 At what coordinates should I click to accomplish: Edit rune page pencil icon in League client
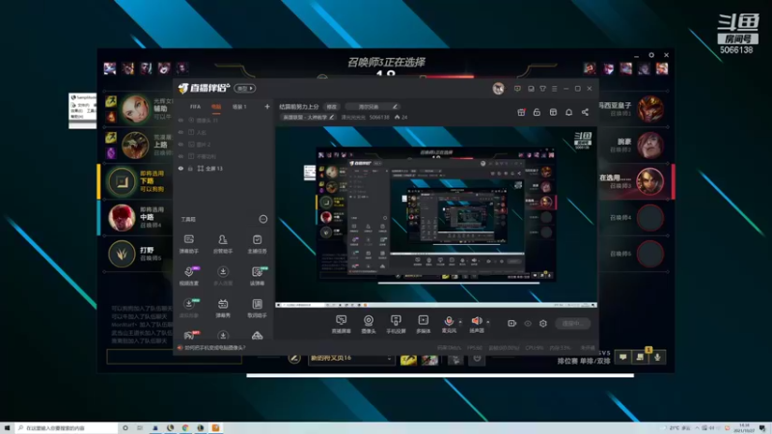click(x=294, y=358)
